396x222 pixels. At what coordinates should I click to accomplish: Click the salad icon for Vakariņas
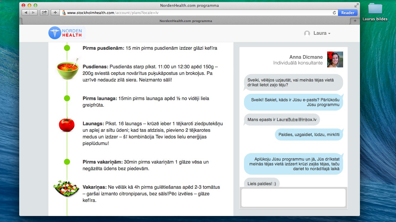[66, 189]
